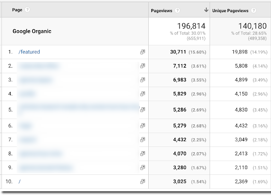Select unique pageviews value 4,899
This screenshot has width=271, height=195.
tap(241, 80)
